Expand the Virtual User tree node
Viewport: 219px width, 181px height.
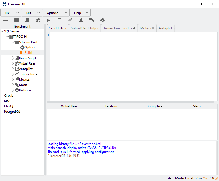pos(13,63)
